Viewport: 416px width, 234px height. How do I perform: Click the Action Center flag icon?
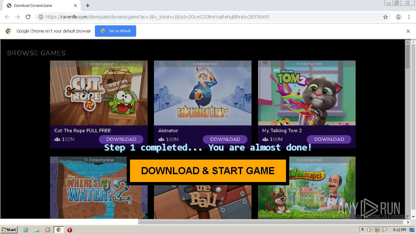pos(385,230)
